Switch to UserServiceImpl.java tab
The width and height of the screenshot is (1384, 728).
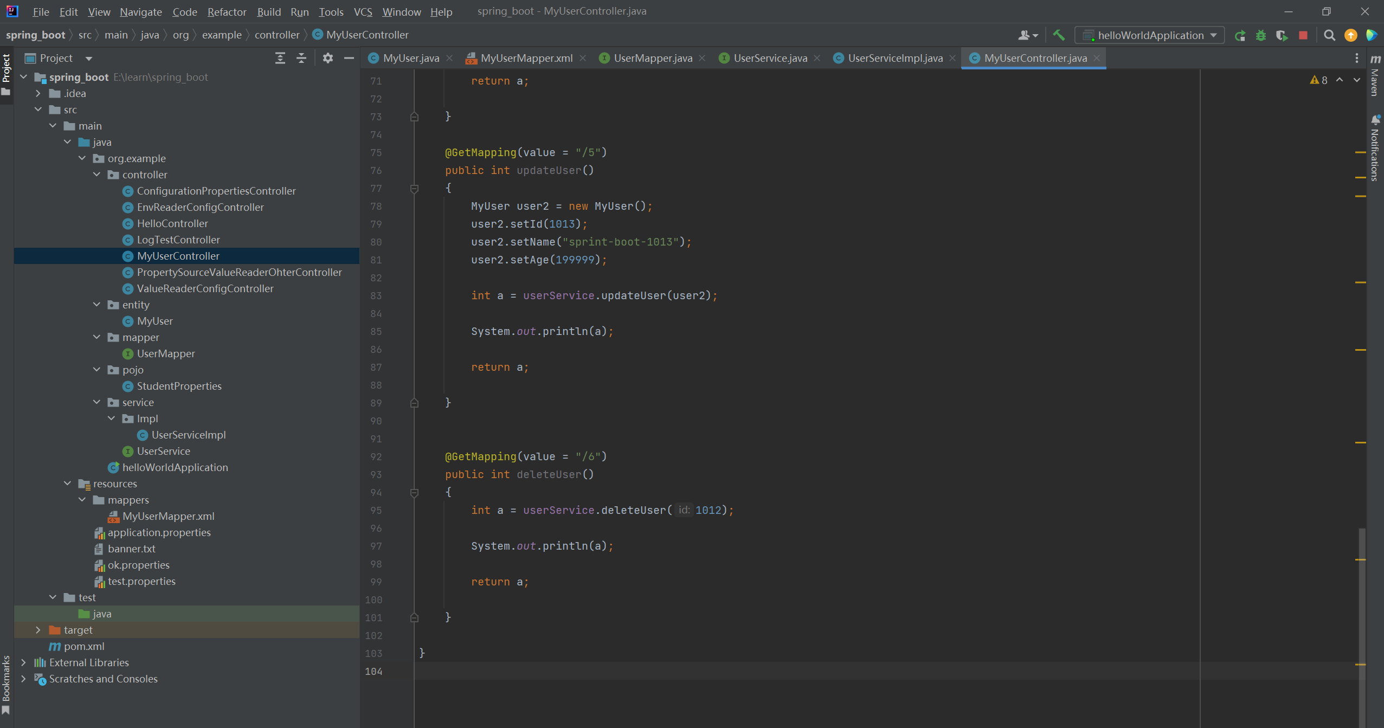click(894, 58)
